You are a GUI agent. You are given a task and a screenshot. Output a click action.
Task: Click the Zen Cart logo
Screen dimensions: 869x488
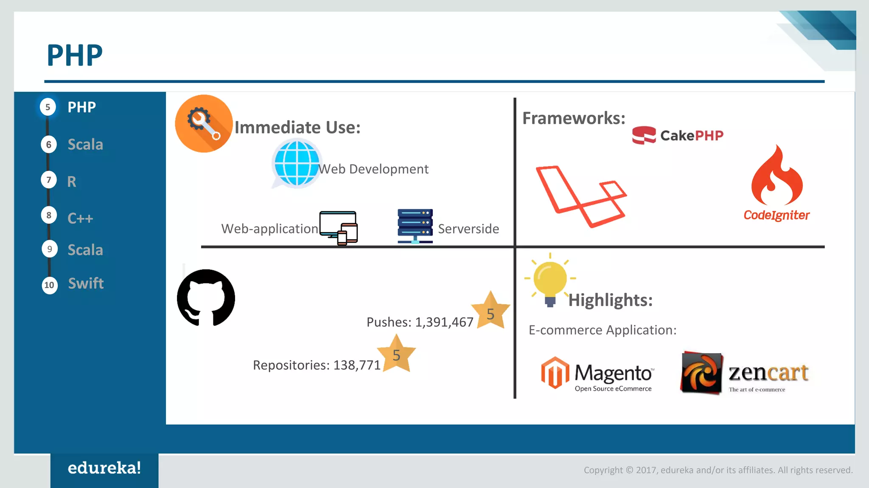point(745,373)
